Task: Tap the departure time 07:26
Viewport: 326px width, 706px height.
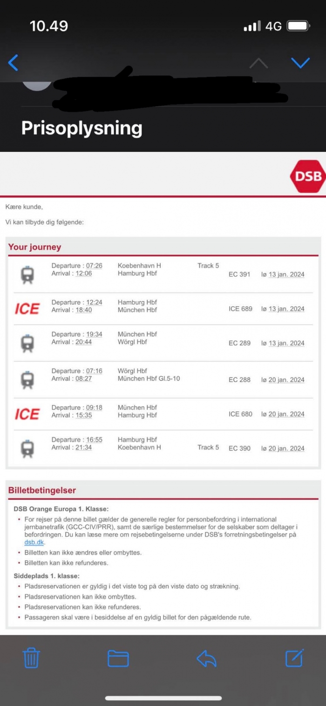Action: tap(94, 266)
